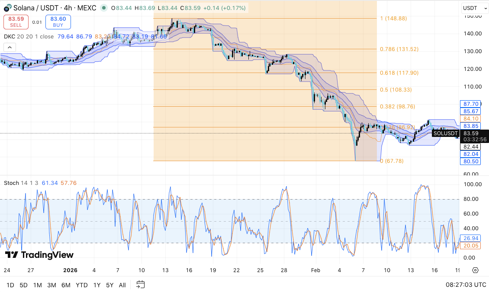Collapse the indicator legend with the chevron arrow
This screenshot has height=292, width=489.
9,47
